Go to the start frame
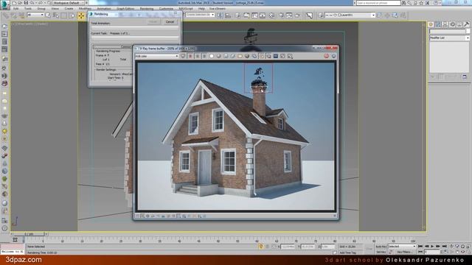 [x=420, y=247]
